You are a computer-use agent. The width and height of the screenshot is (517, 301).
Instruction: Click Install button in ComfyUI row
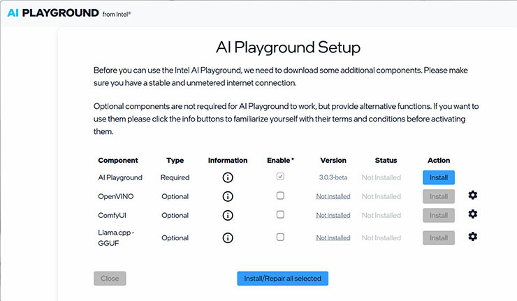(x=439, y=215)
